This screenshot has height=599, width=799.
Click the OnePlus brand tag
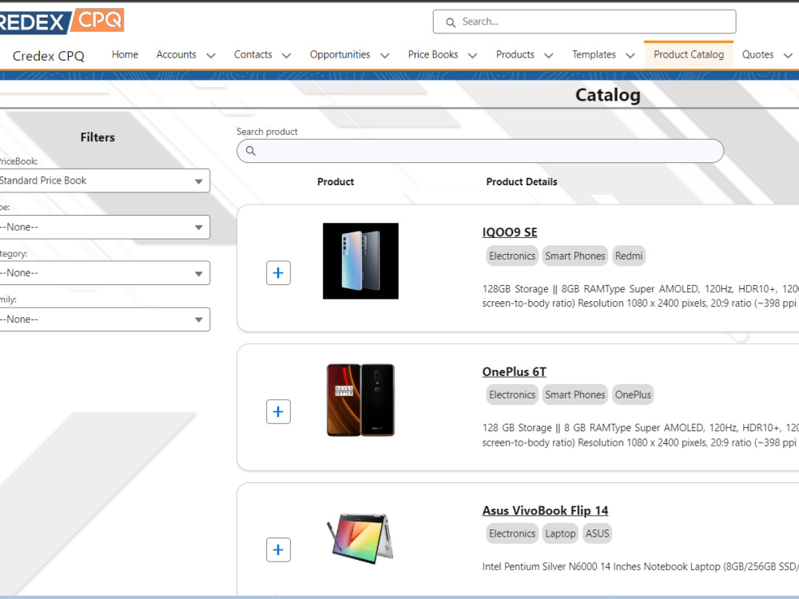[x=633, y=395]
